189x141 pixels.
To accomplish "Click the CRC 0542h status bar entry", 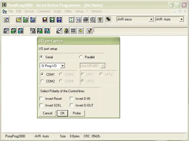I will click(x=92, y=136).
